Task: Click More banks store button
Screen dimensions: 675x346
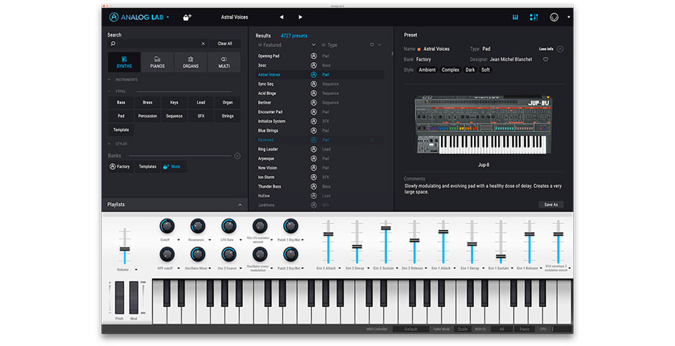Action: click(x=173, y=167)
